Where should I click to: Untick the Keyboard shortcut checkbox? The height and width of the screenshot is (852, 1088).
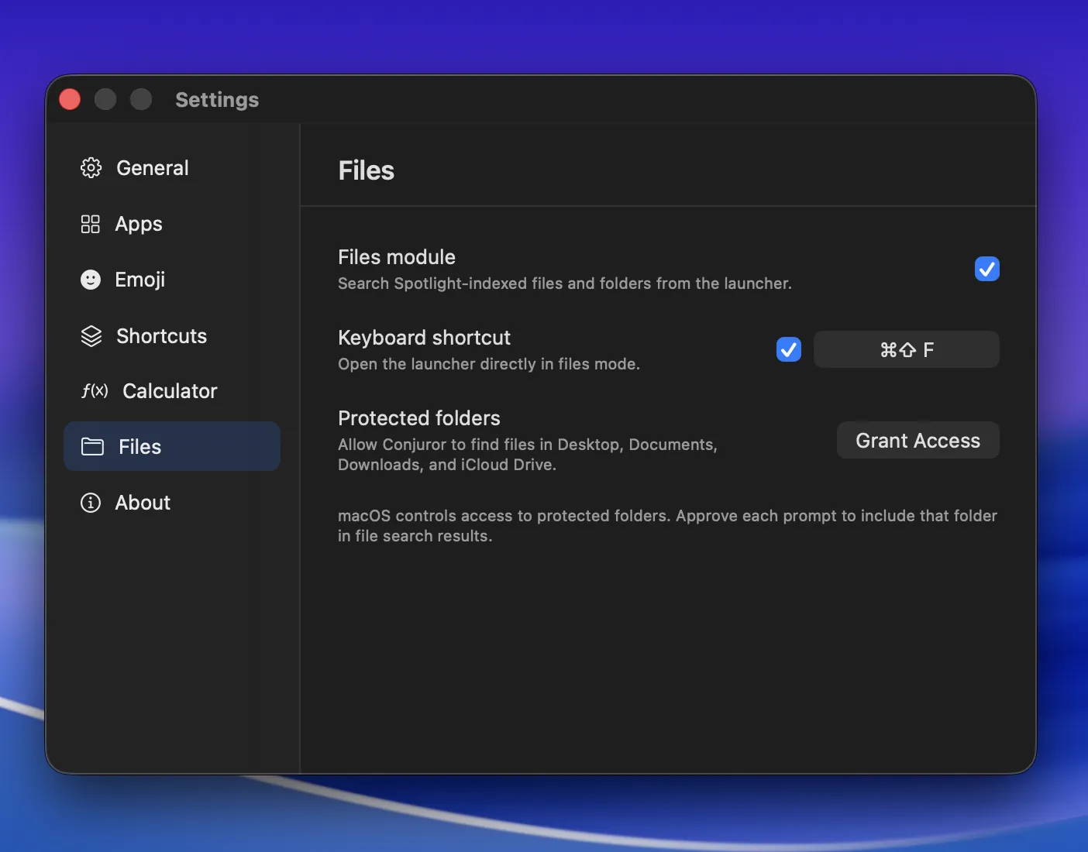point(789,349)
